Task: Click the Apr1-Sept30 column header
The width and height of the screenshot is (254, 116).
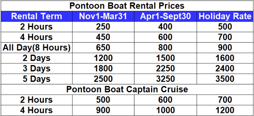Action: pyautogui.click(x=165, y=16)
